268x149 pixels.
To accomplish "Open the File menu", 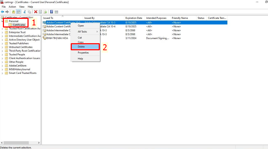I will 4,7.
